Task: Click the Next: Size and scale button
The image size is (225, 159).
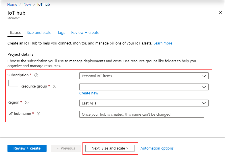Action: [x=110, y=148]
